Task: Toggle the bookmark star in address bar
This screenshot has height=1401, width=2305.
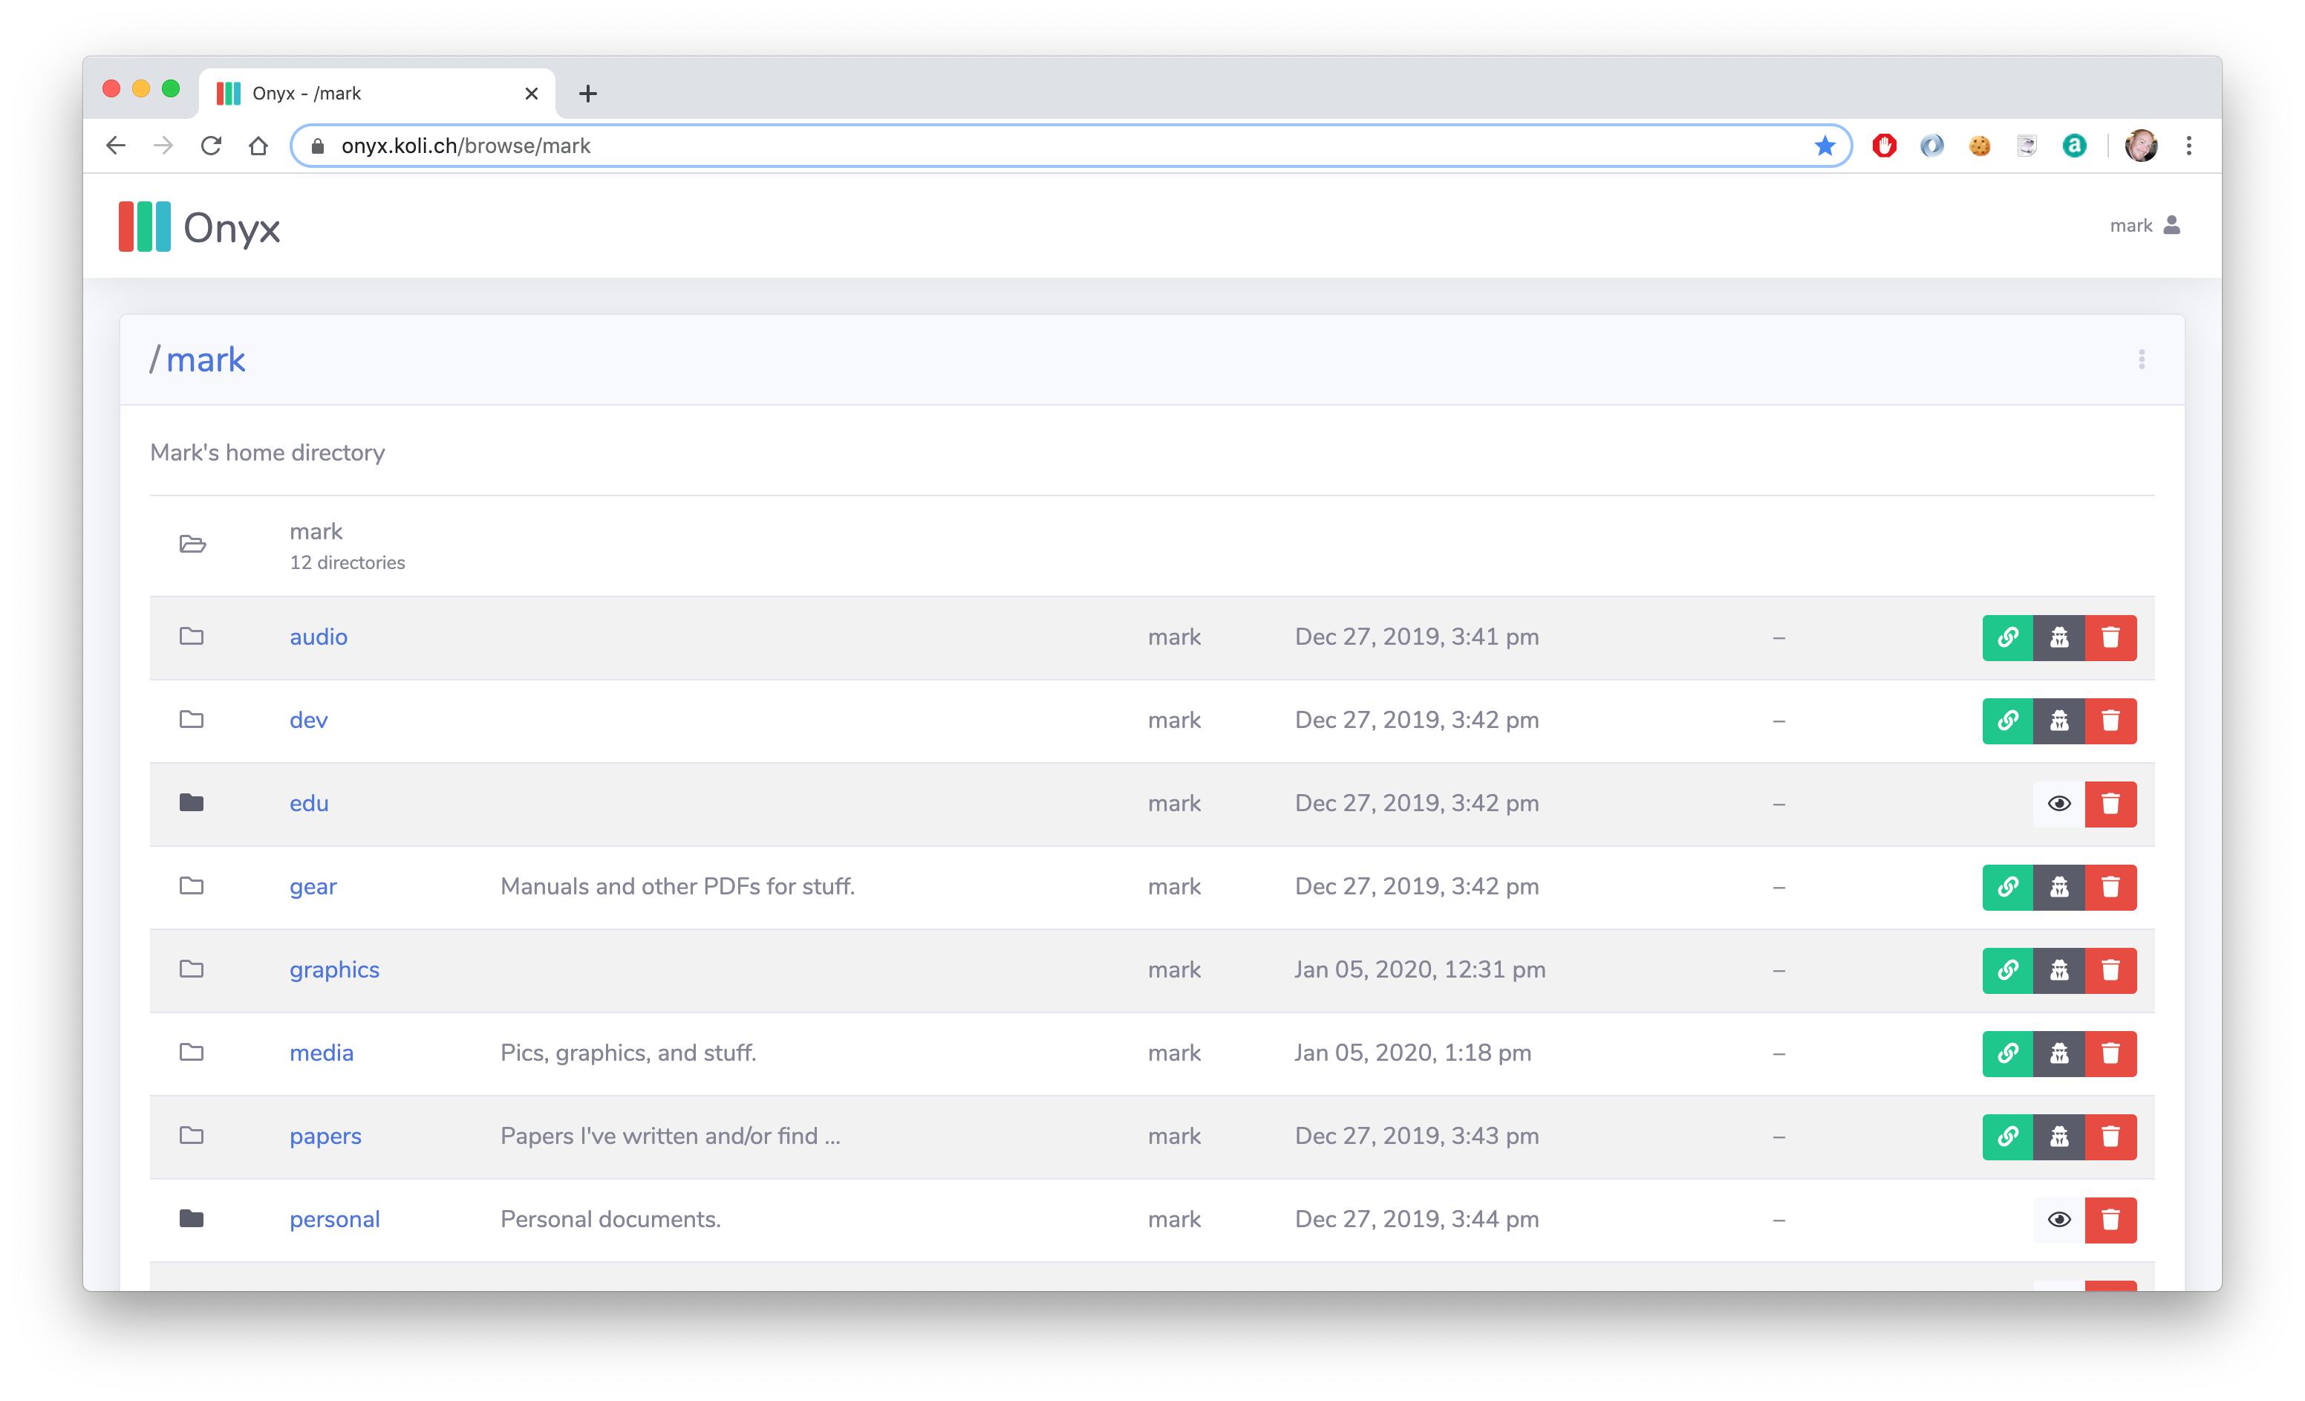Action: click(1824, 146)
